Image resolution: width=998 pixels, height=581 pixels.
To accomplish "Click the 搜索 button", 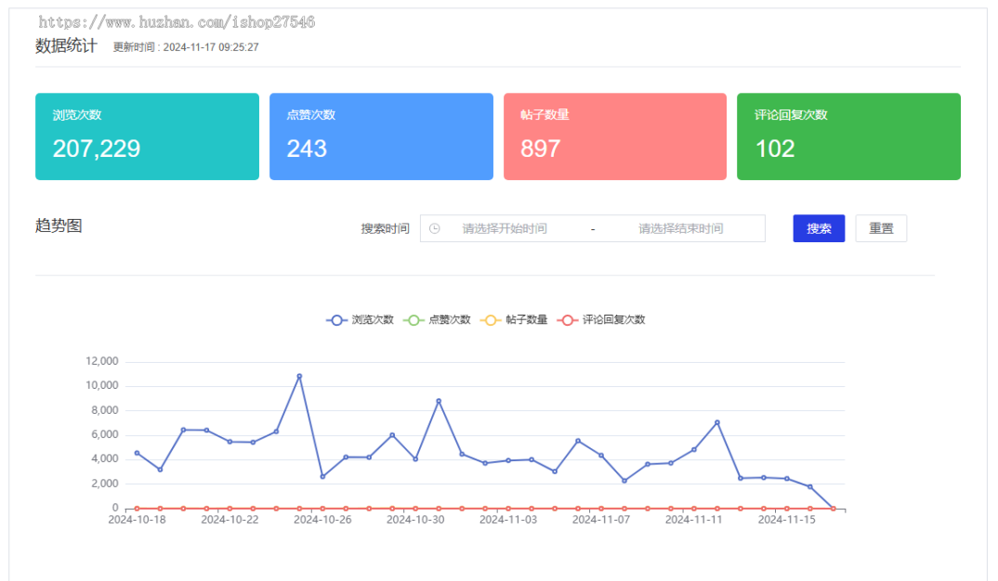I will [819, 228].
